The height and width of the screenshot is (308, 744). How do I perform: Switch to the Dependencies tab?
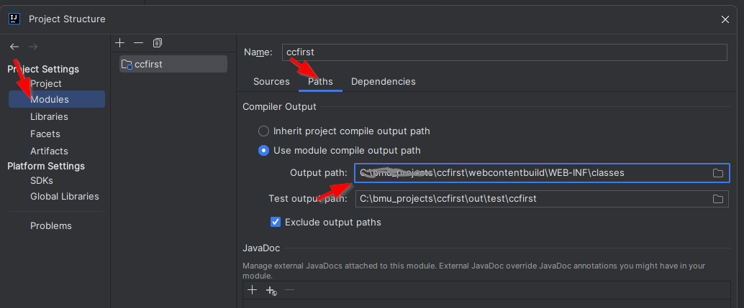[x=383, y=82]
